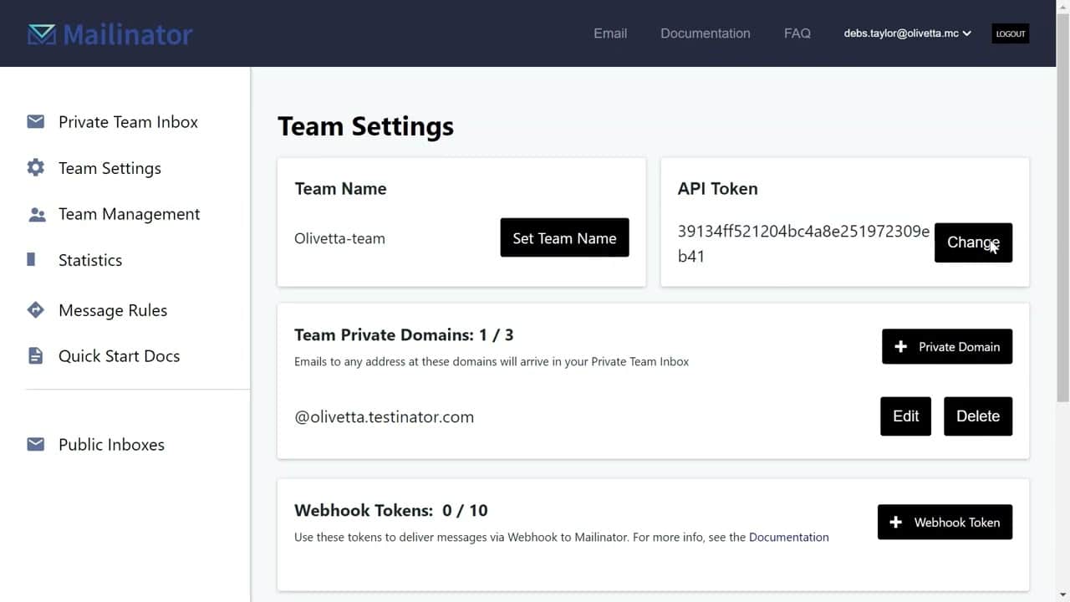Click the Statistics bar icon

click(31, 260)
